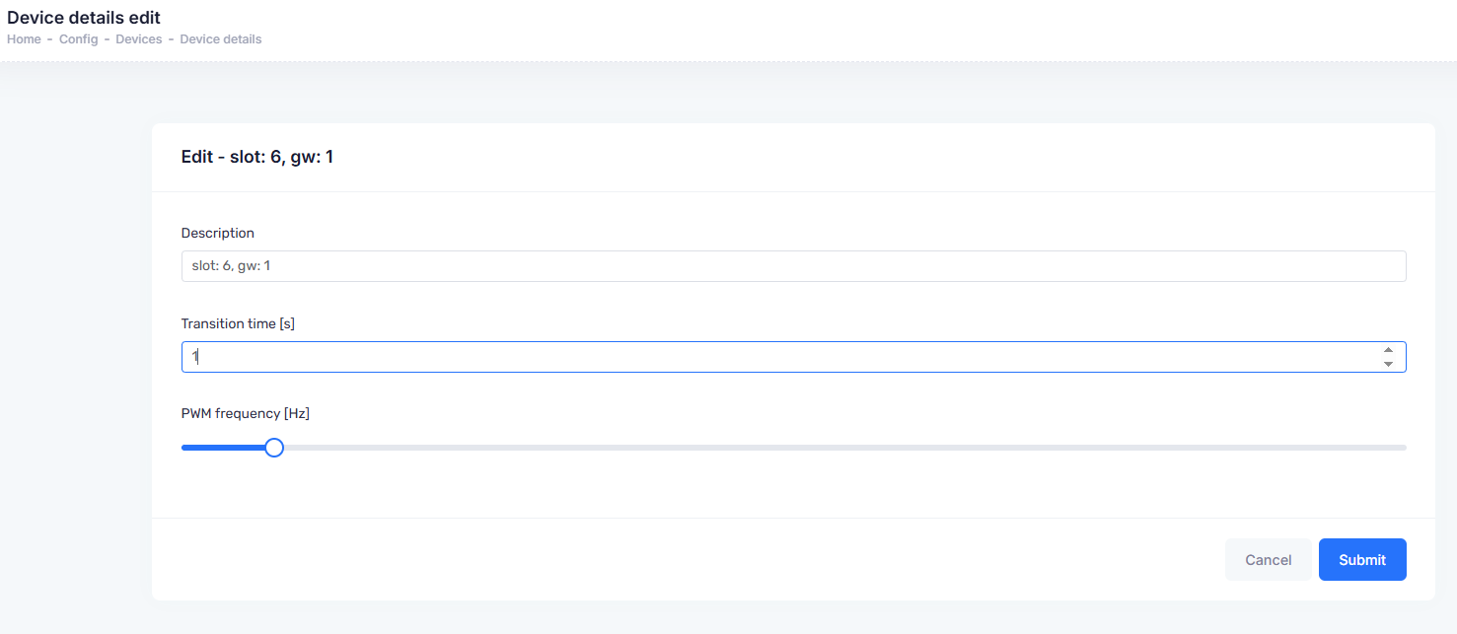Focus the Description text field

[x=793, y=266]
